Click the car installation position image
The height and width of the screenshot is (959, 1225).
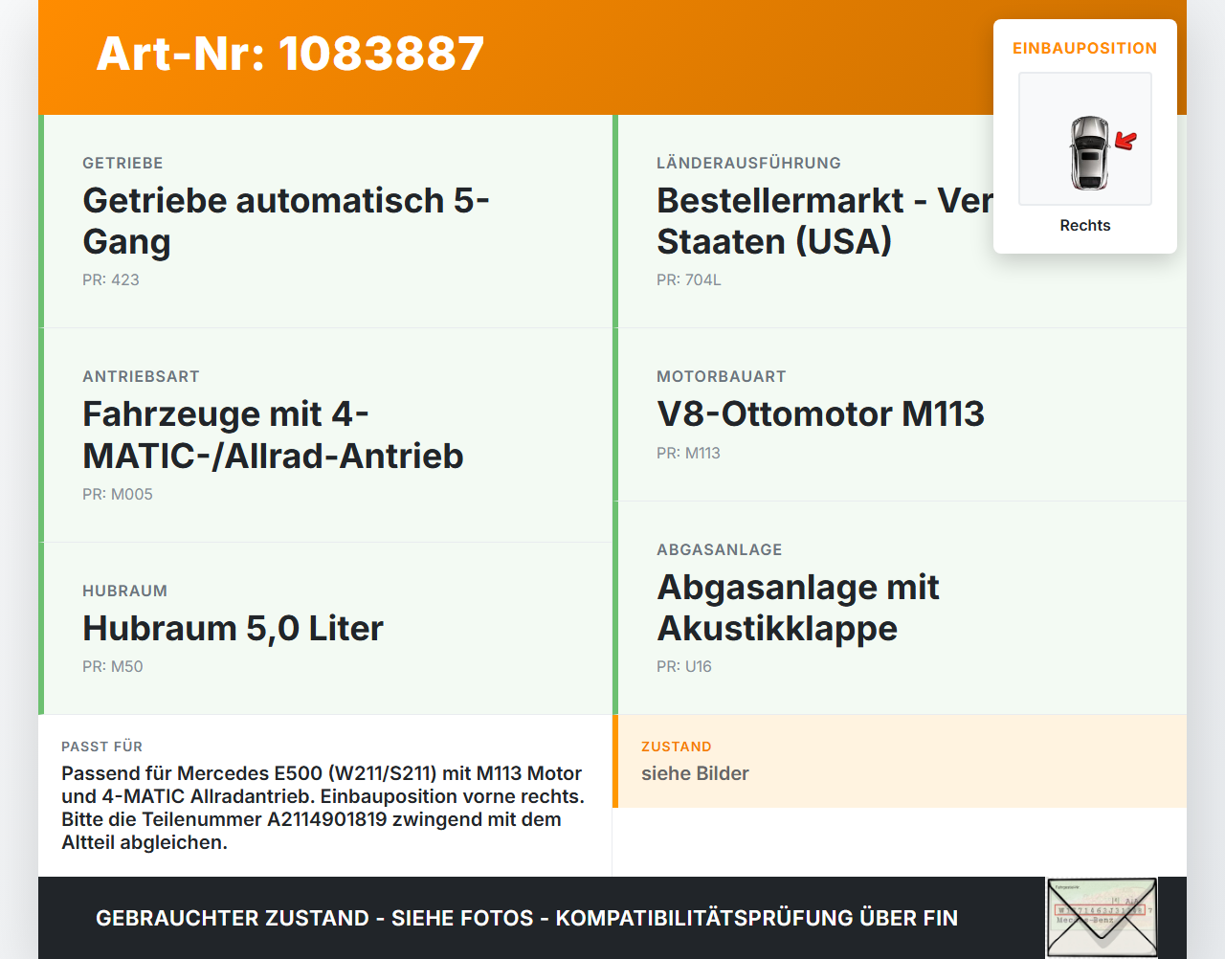(1085, 139)
